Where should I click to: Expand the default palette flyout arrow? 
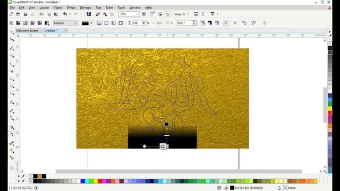19,181
